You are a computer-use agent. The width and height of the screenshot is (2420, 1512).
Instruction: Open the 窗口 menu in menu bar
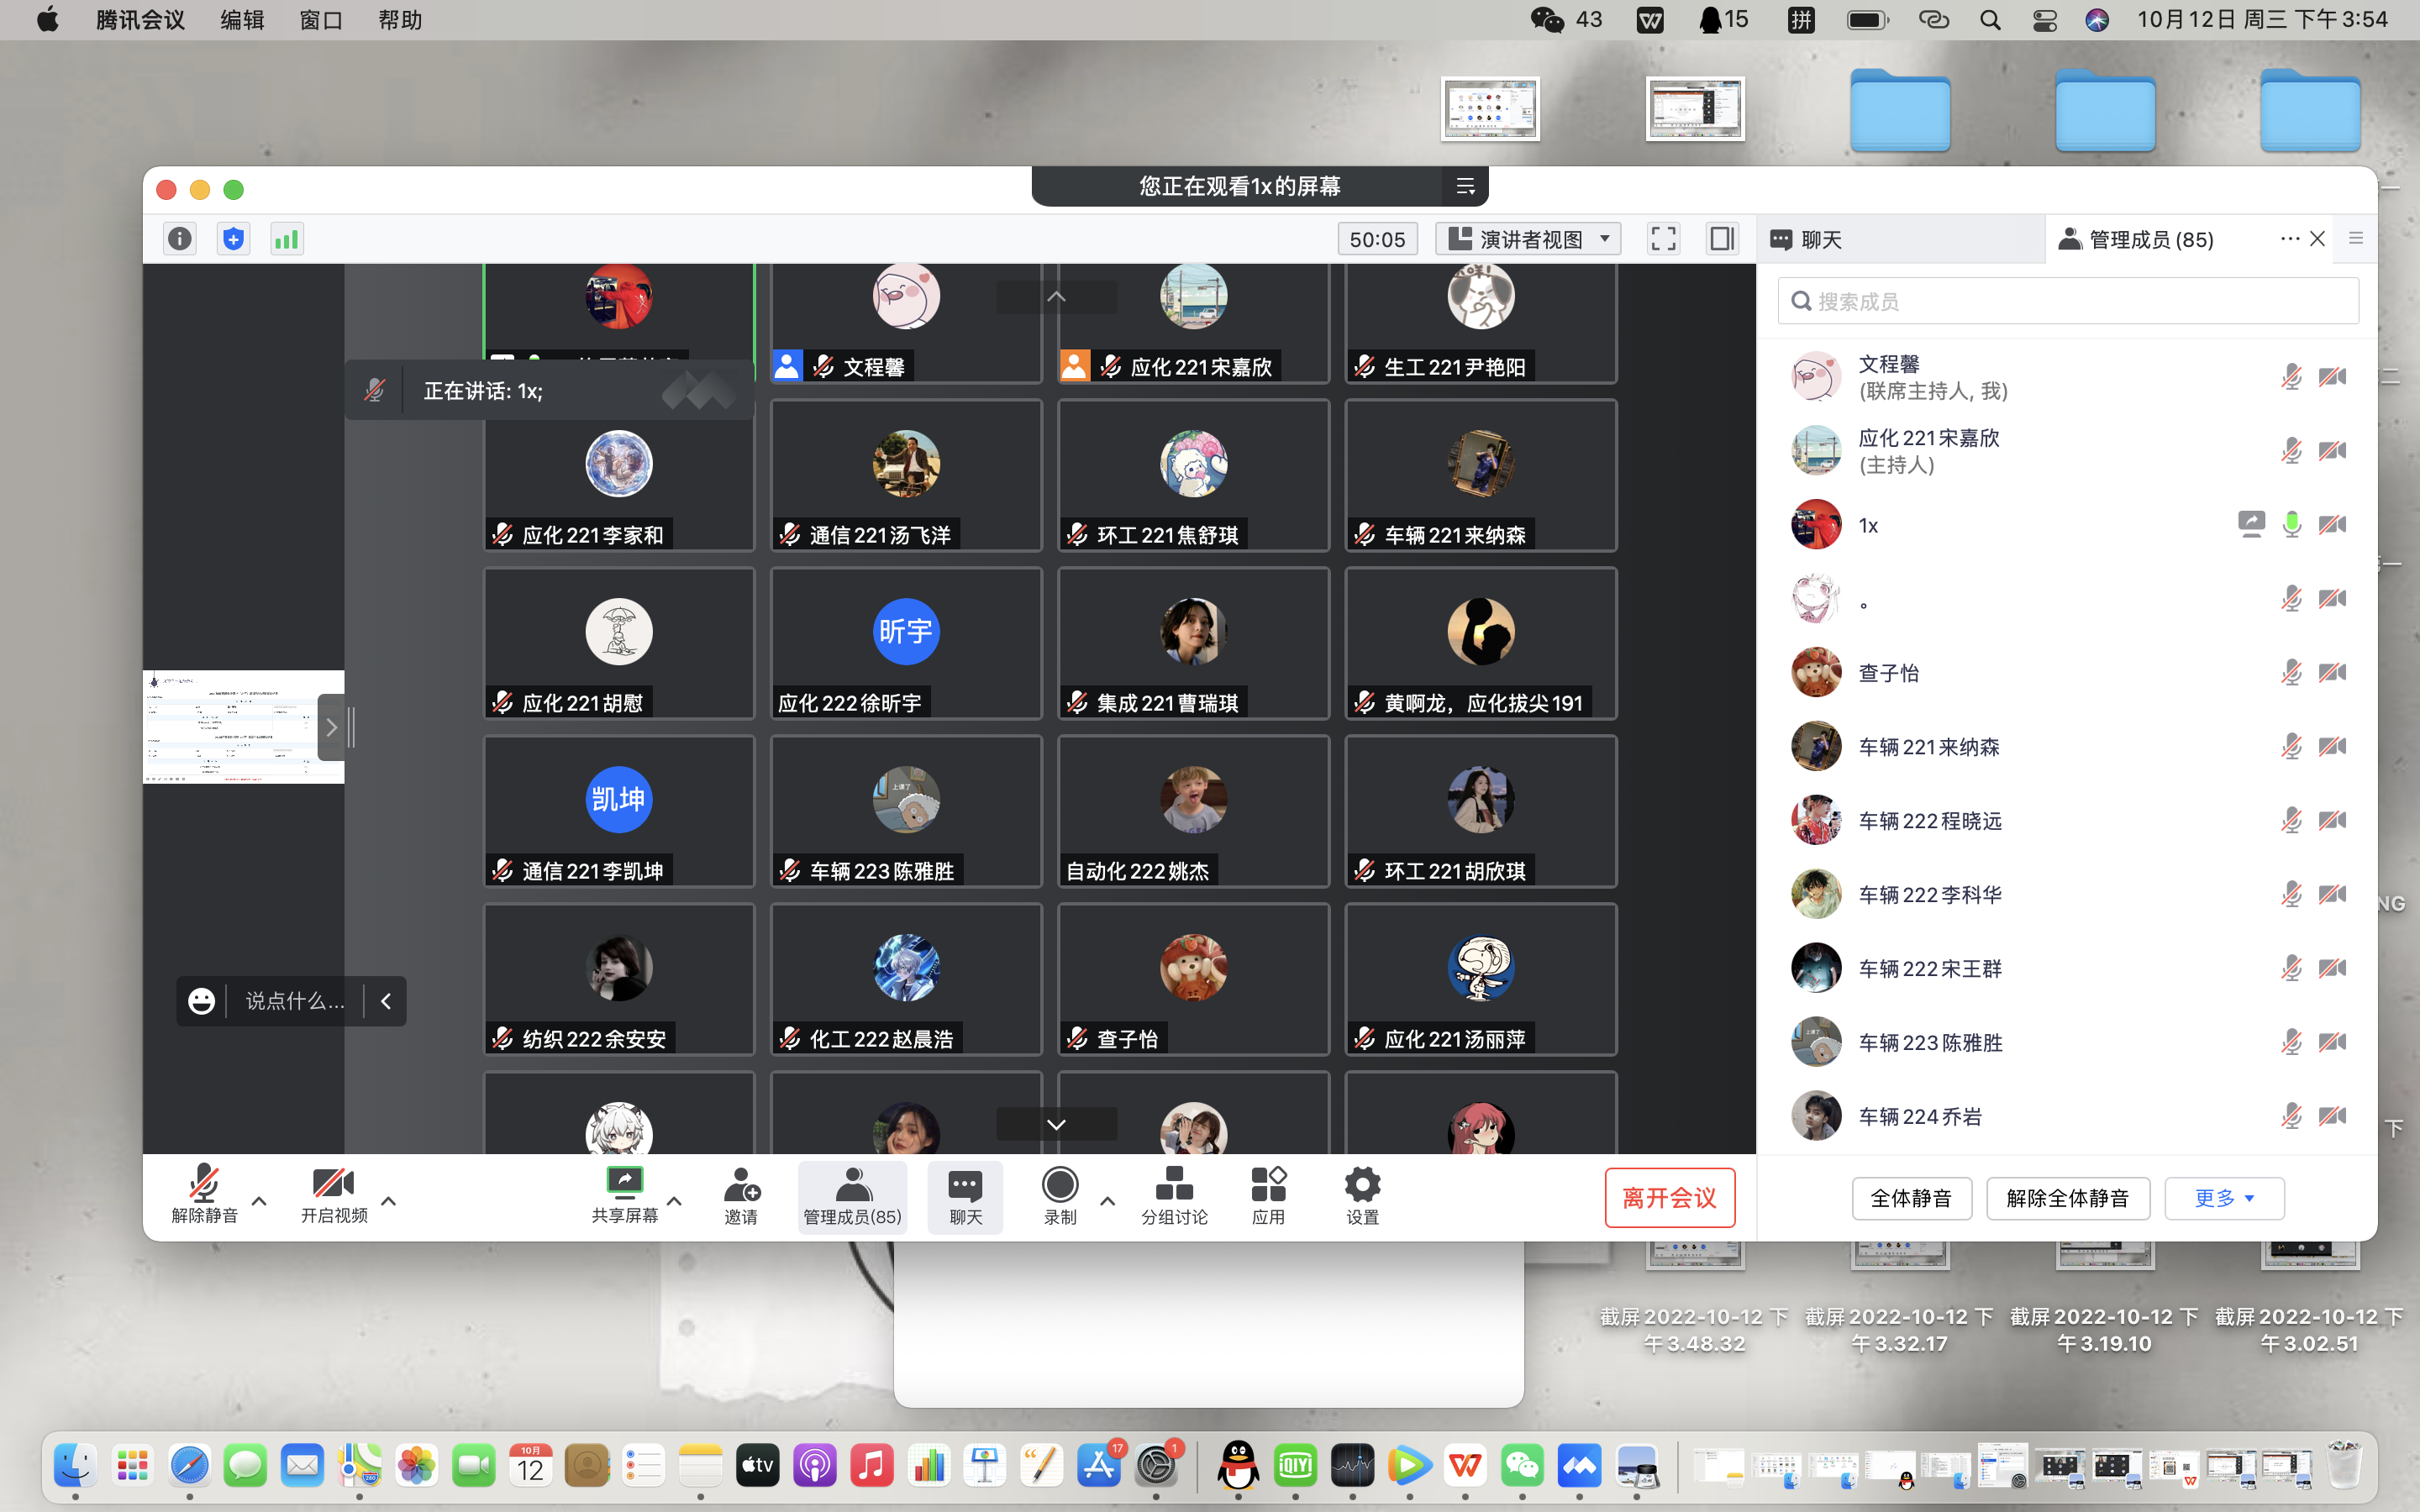[320, 20]
